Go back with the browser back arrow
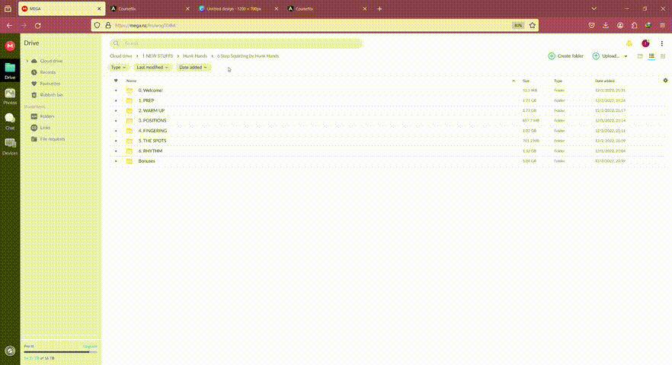This screenshot has height=365, width=672. [x=9, y=26]
